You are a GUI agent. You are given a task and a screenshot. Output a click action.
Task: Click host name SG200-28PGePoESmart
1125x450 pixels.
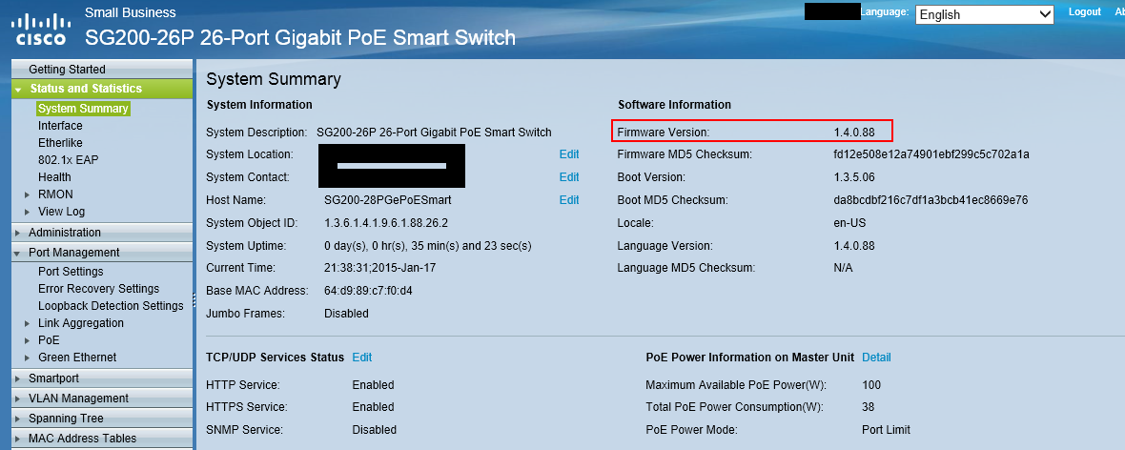[x=388, y=200]
